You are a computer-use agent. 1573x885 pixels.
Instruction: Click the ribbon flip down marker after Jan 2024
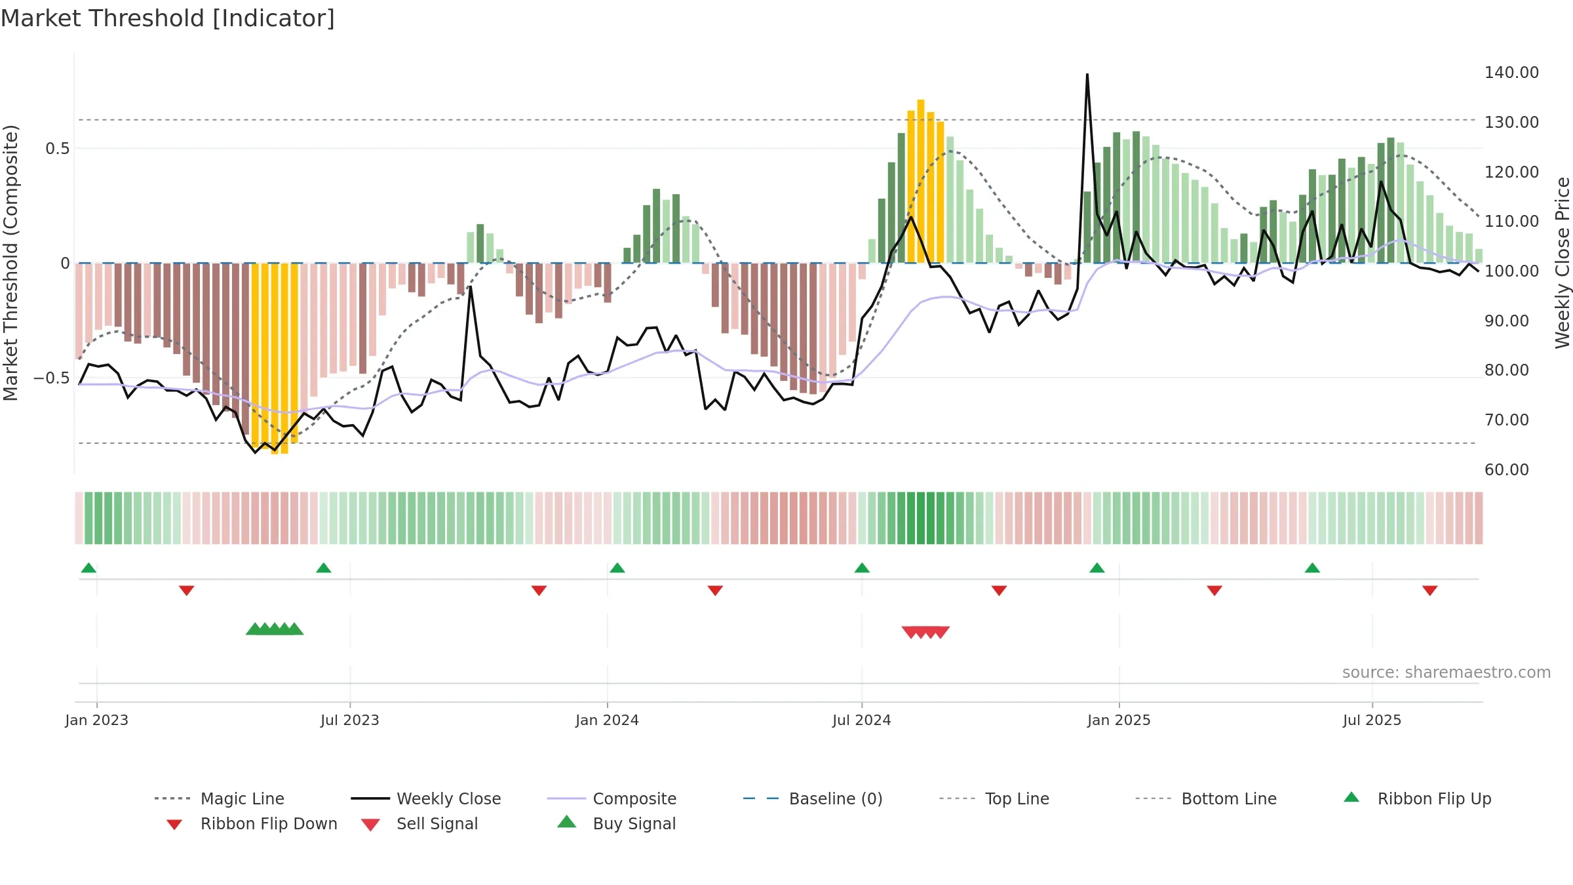[715, 591]
